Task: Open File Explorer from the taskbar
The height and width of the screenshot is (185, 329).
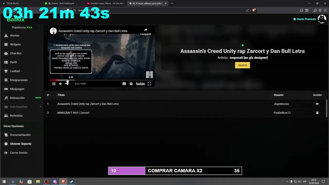Action: pos(38,182)
